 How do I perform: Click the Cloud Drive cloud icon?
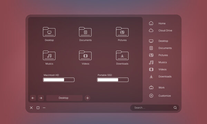click(151, 30)
